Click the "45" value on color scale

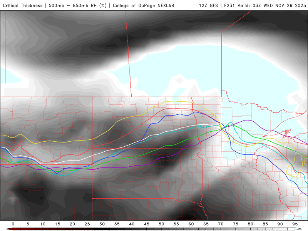click(x=147, y=224)
